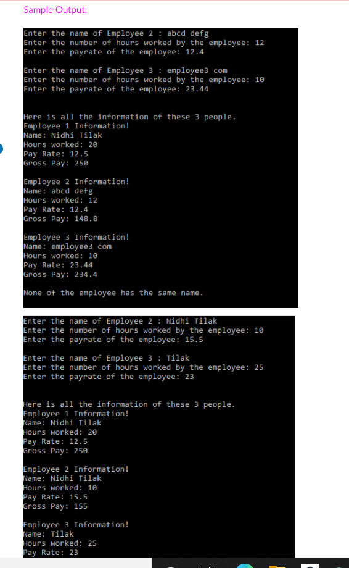This screenshot has width=349, height=568.
Task: Click "Pay Rate: 23.44" text line
Action: (x=58, y=265)
